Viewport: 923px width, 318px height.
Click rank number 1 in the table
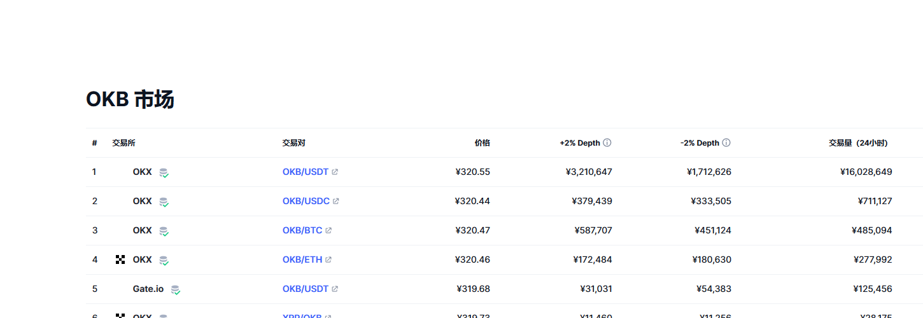pos(94,172)
